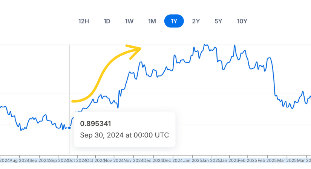Click the blue data point marker
Image resolution: width=311 pixels, height=169 pixels.
69,128
